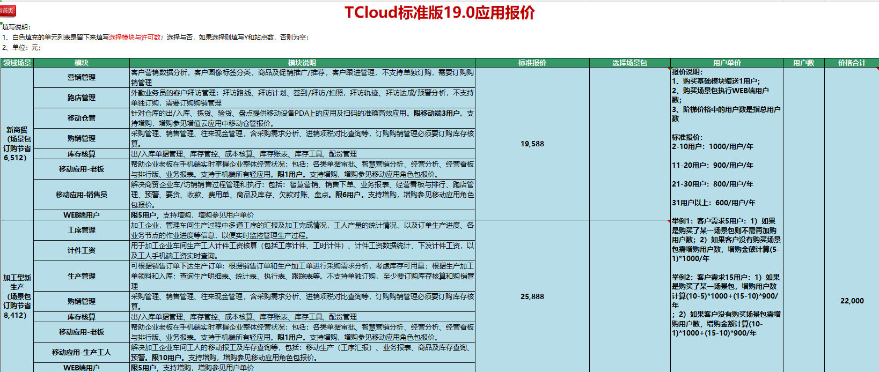Image resolution: width=879 pixels, height=372 pixels.
Task: Click the 举例2 example text
Action: pos(726,305)
